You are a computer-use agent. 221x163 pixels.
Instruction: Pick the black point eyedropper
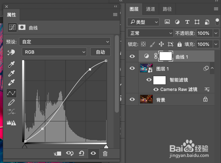[11, 64]
